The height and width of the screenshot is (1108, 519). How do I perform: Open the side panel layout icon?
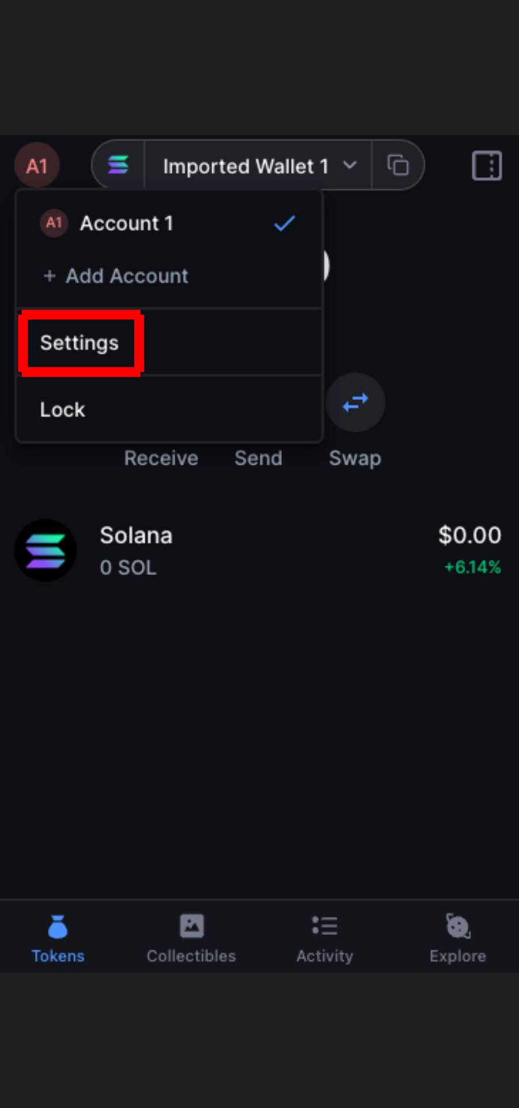coord(487,166)
